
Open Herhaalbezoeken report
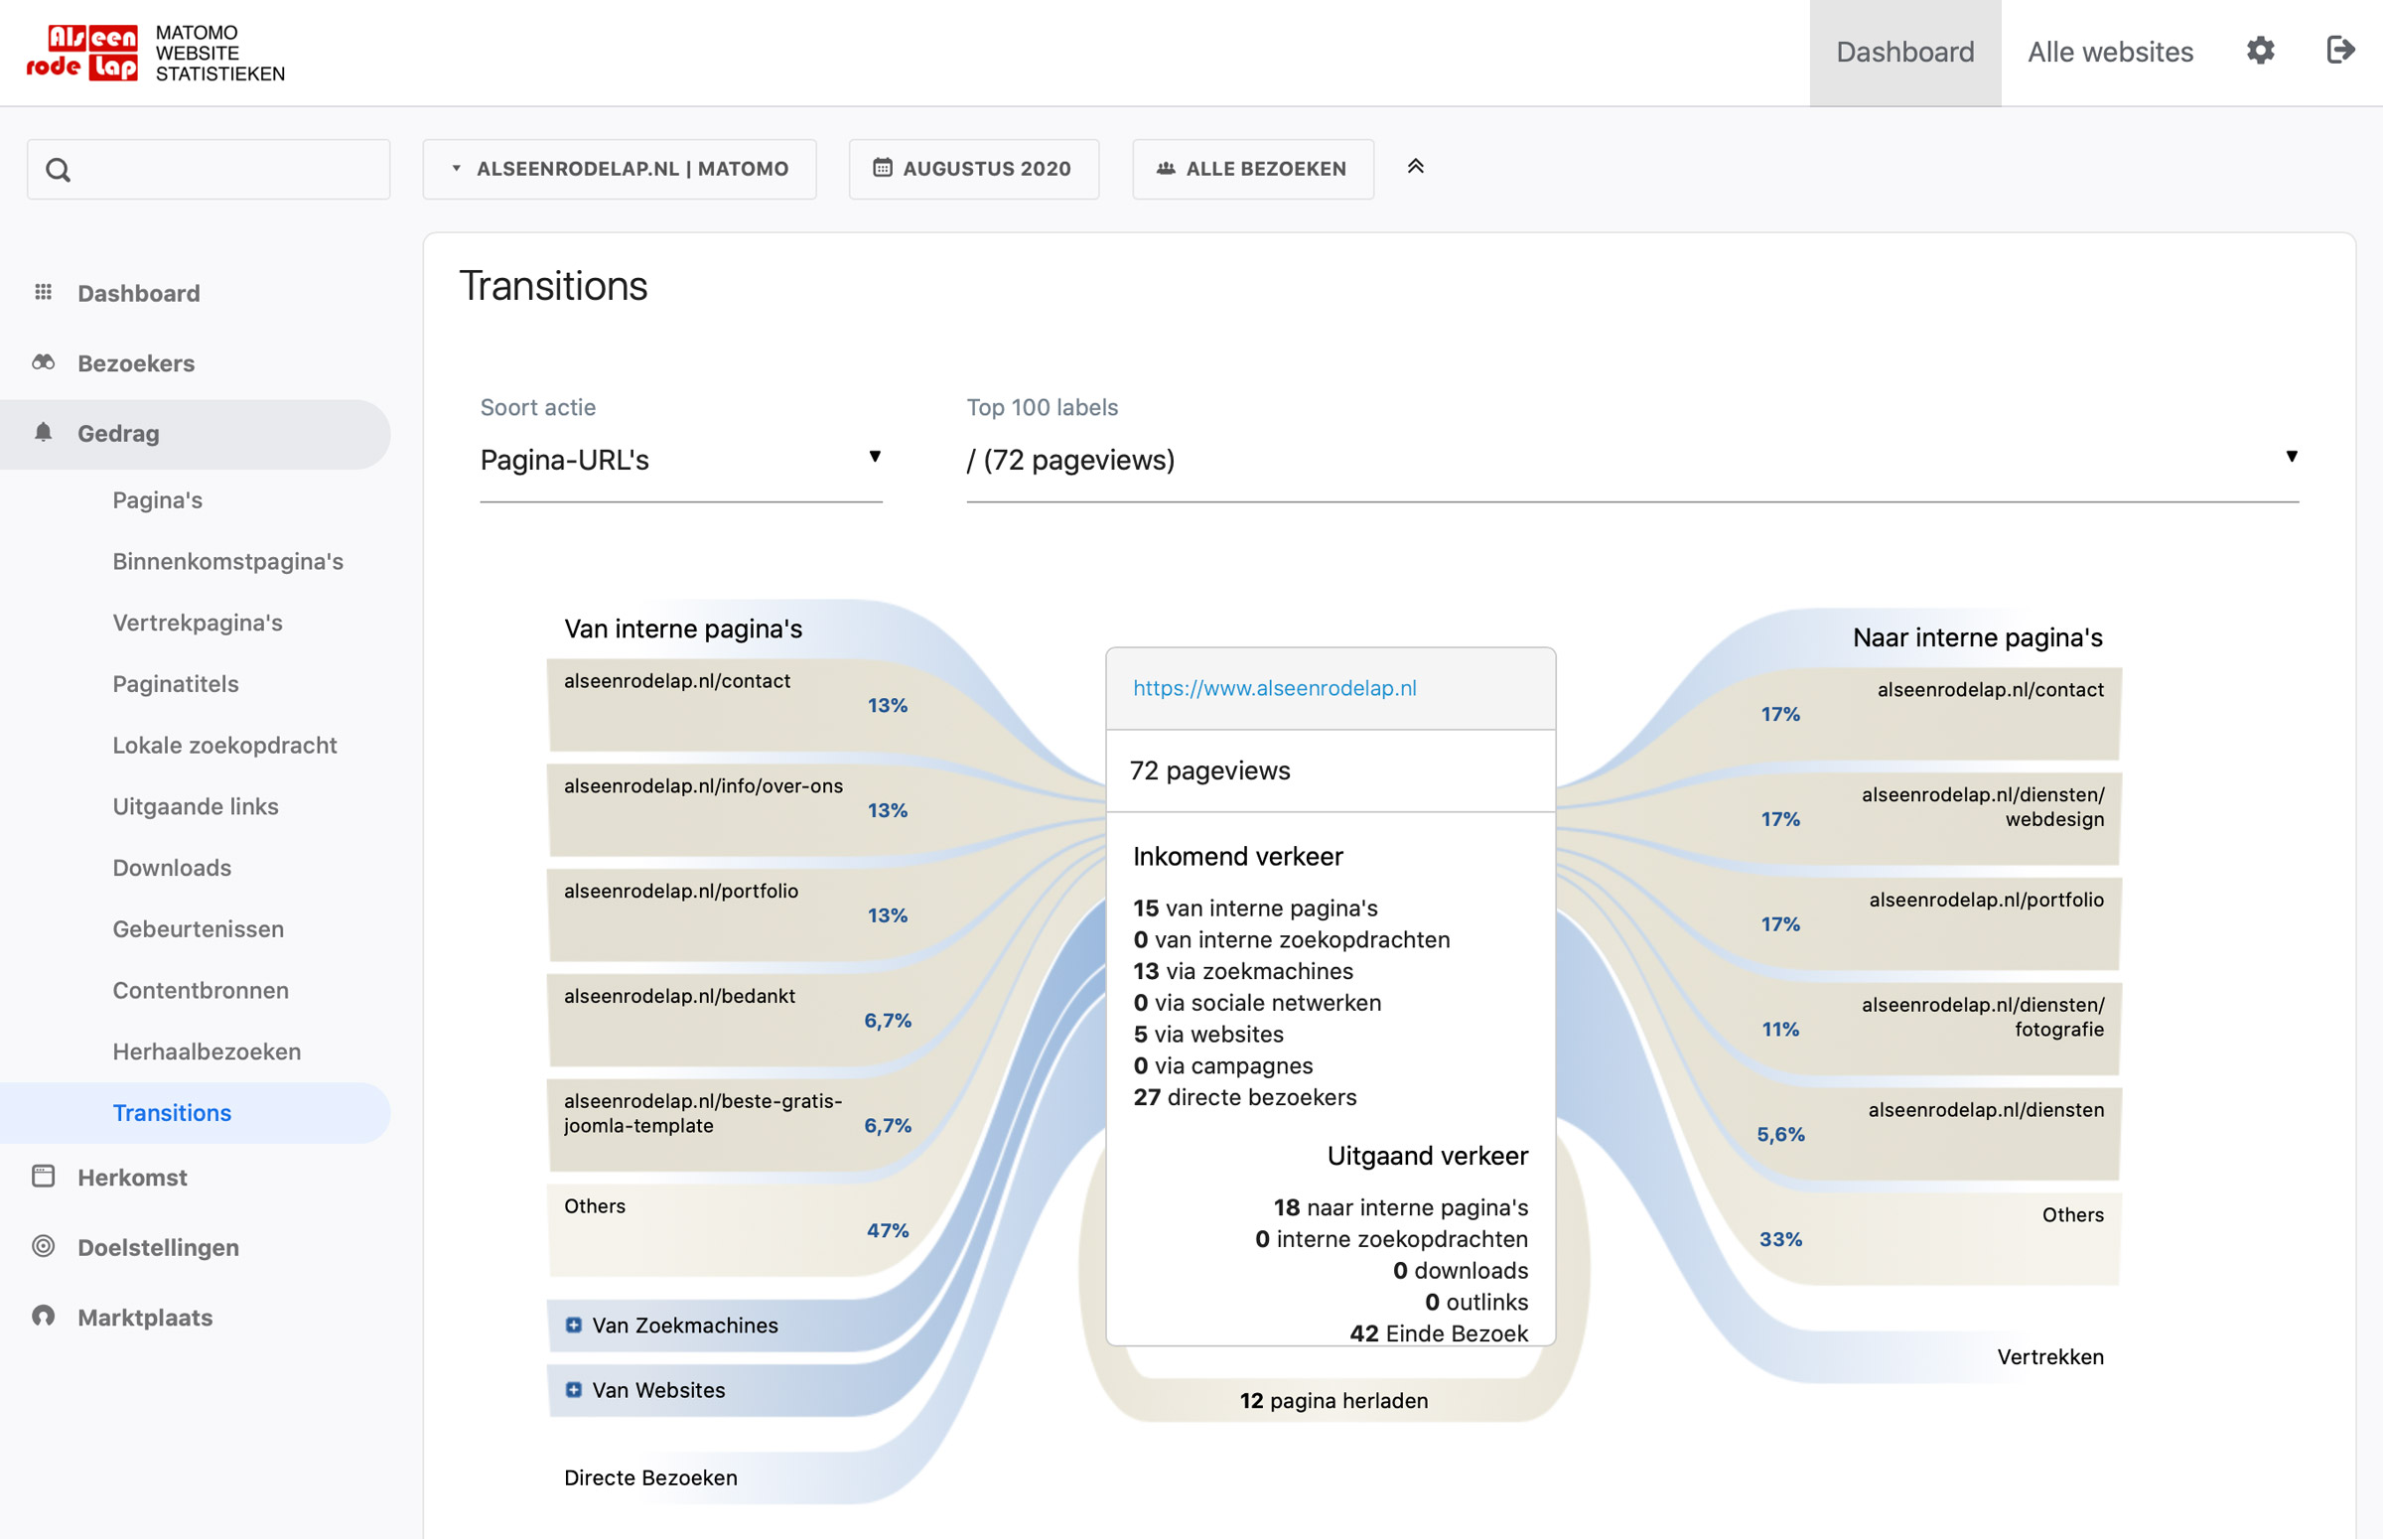[206, 1051]
